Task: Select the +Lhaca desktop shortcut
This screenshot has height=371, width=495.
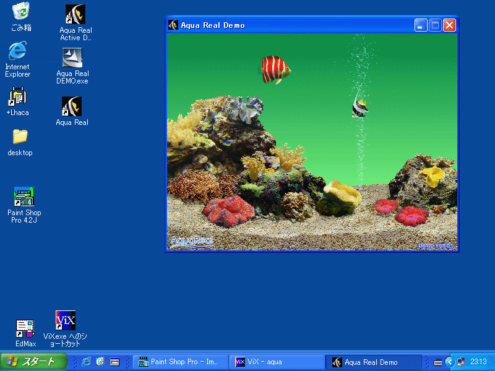Action: pyautogui.click(x=18, y=101)
